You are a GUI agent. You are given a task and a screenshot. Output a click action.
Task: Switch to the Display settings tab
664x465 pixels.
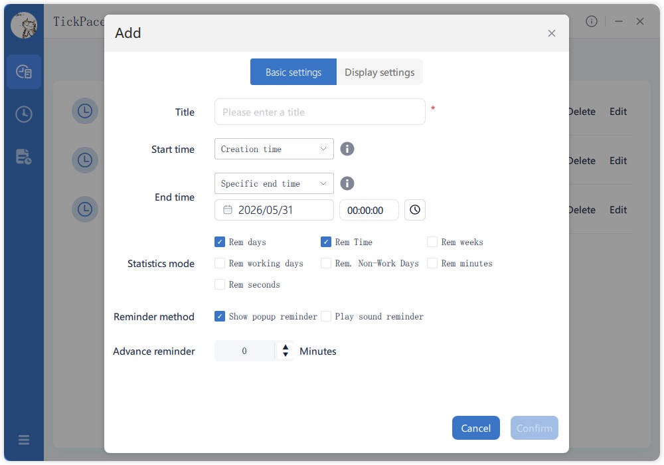[379, 72]
